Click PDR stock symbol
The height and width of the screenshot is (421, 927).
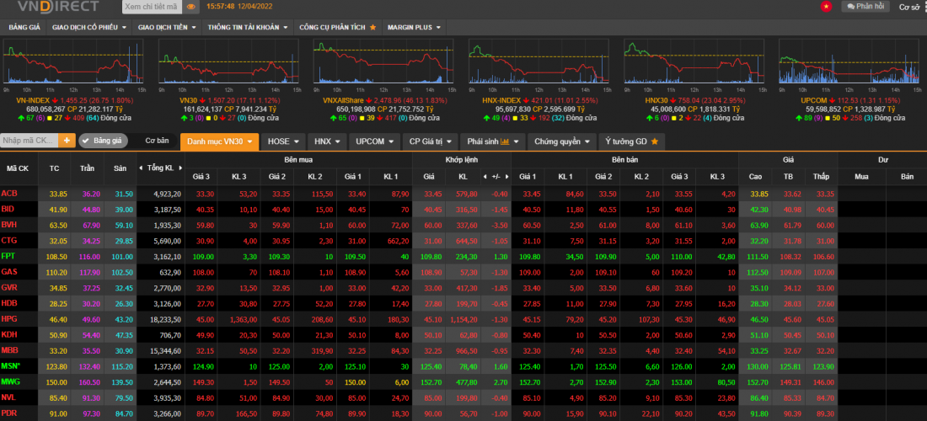point(9,413)
